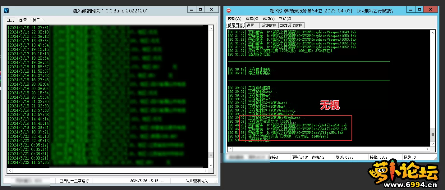Click the log line 正在加载XG-XYCM\HMapData\...

264,114
